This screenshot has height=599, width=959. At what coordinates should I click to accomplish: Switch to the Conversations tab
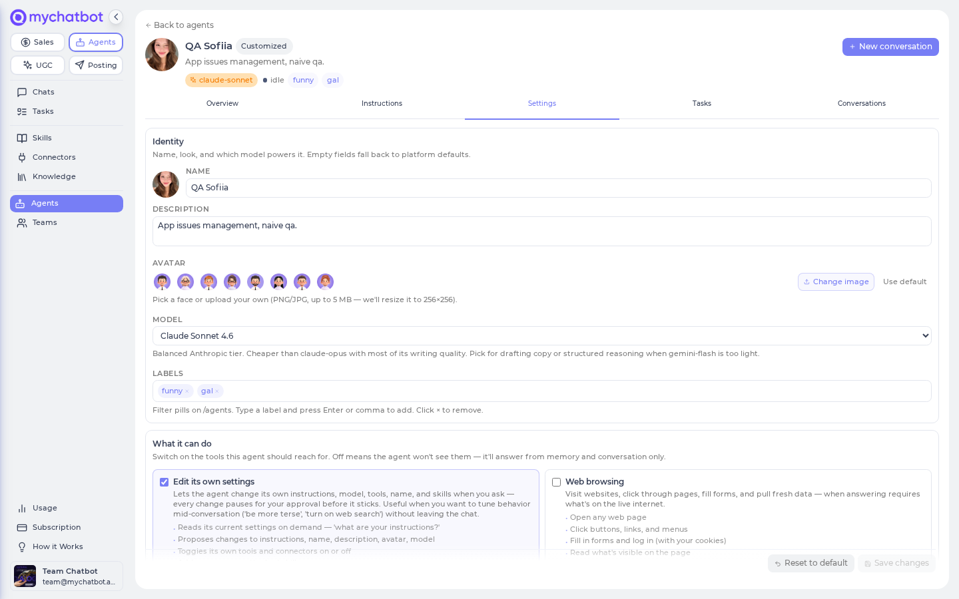tap(861, 103)
